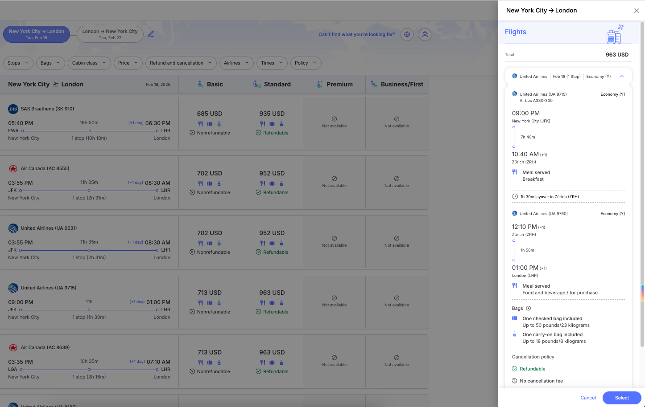Click the No cancellation fee icon
This screenshot has height=407, width=645.
pos(515,381)
